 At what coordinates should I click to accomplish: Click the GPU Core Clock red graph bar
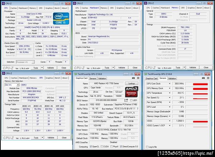click(200, 84)
